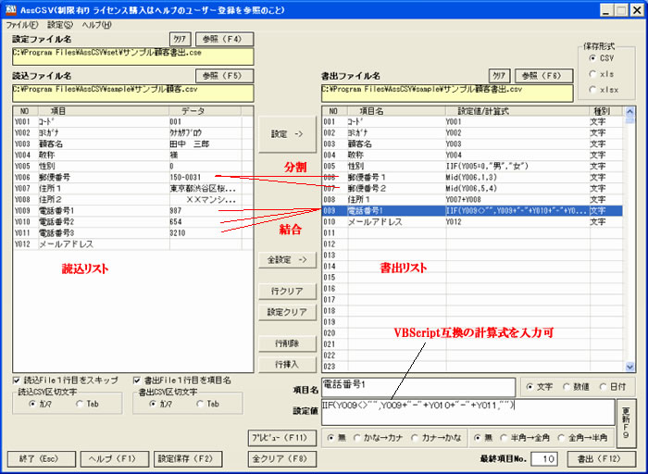Click the 設定 -> transfer button

click(286, 133)
